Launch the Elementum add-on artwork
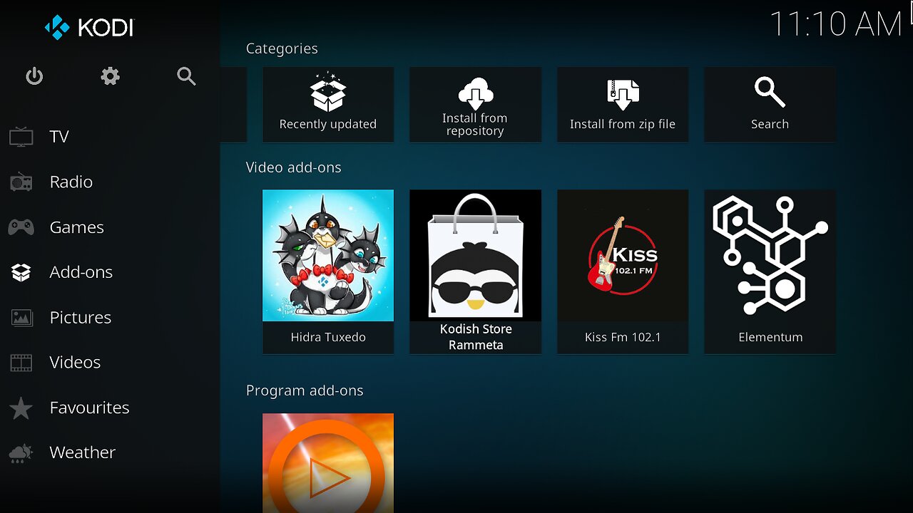The image size is (913, 513). click(770, 255)
